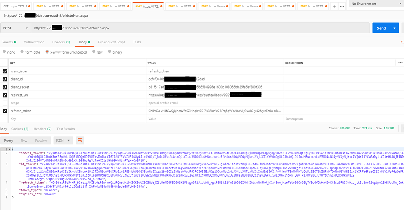Viewport: 404px width, 210px height.
Task: Switch response view to Preview
Action: coord(41,141)
